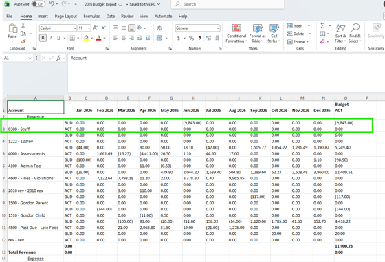
Task: Increase font size with the larger A
Action: pos(96,28)
